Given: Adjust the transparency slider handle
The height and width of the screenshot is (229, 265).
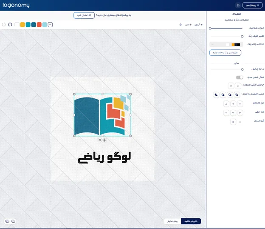Looking at the screenshot, I should click(210, 28).
